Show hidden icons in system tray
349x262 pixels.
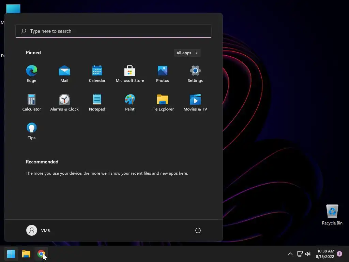coord(290,254)
